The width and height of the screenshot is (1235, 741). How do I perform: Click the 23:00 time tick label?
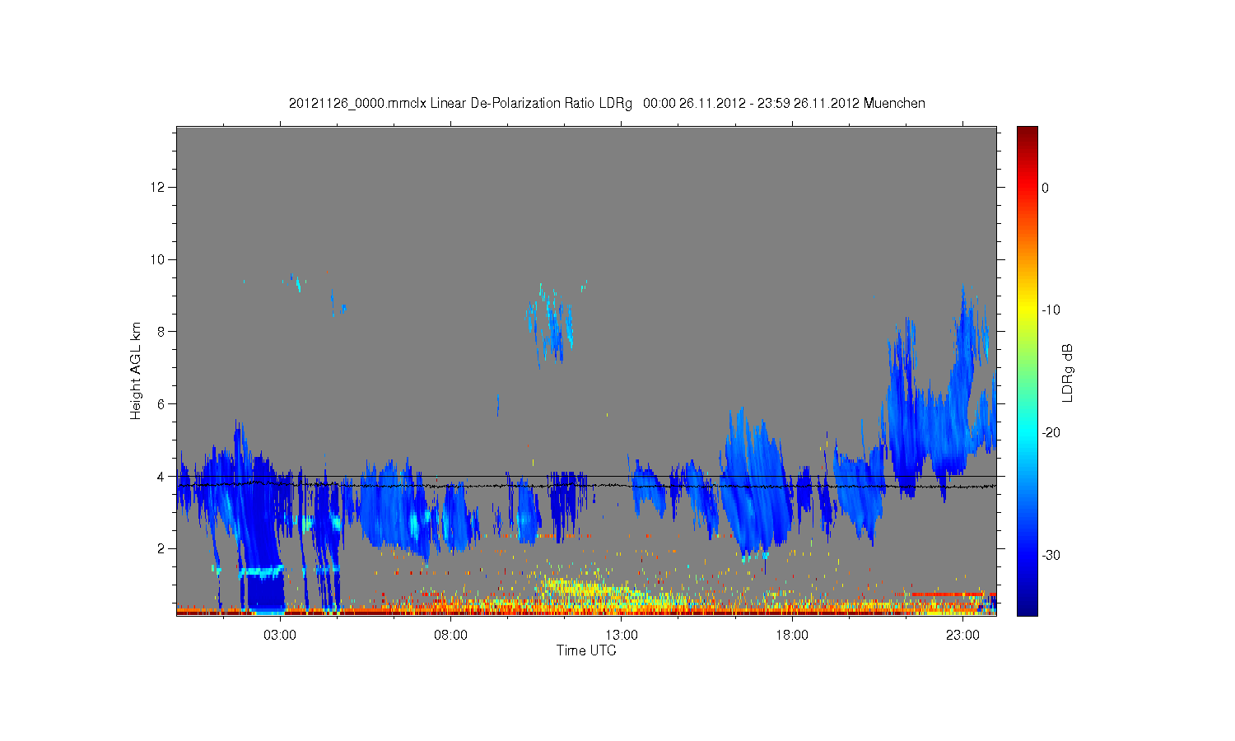point(962,636)
